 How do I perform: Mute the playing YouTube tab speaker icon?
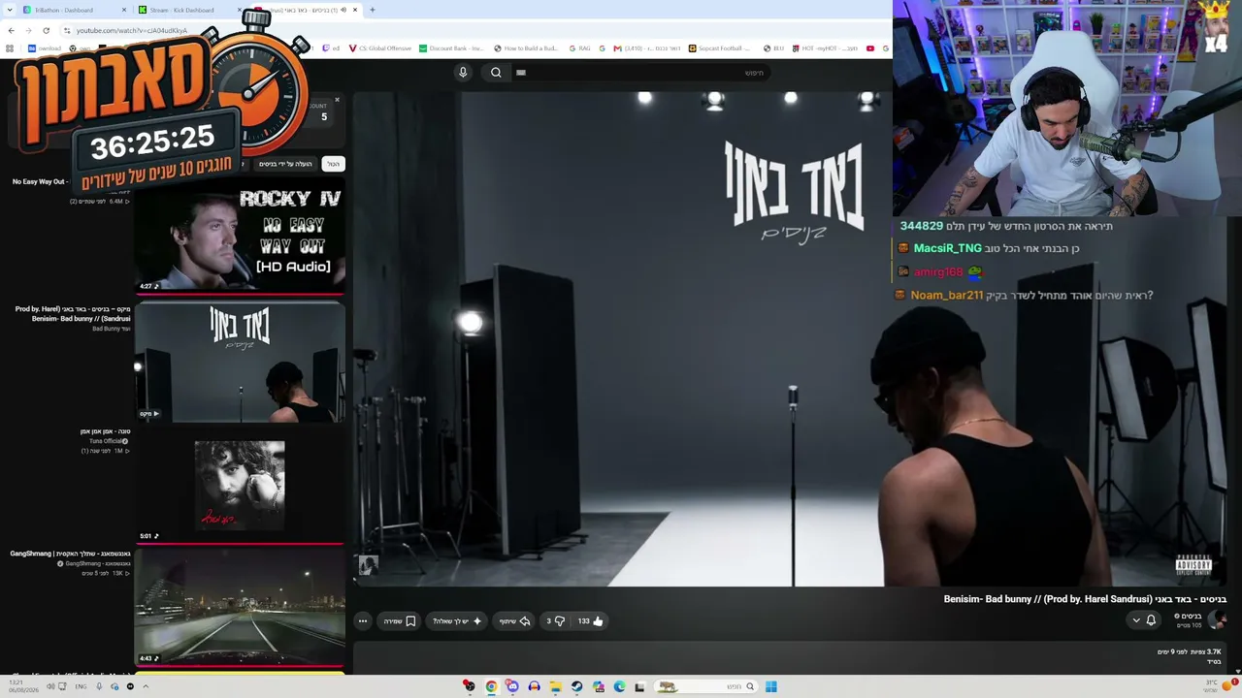pos(343,10)
